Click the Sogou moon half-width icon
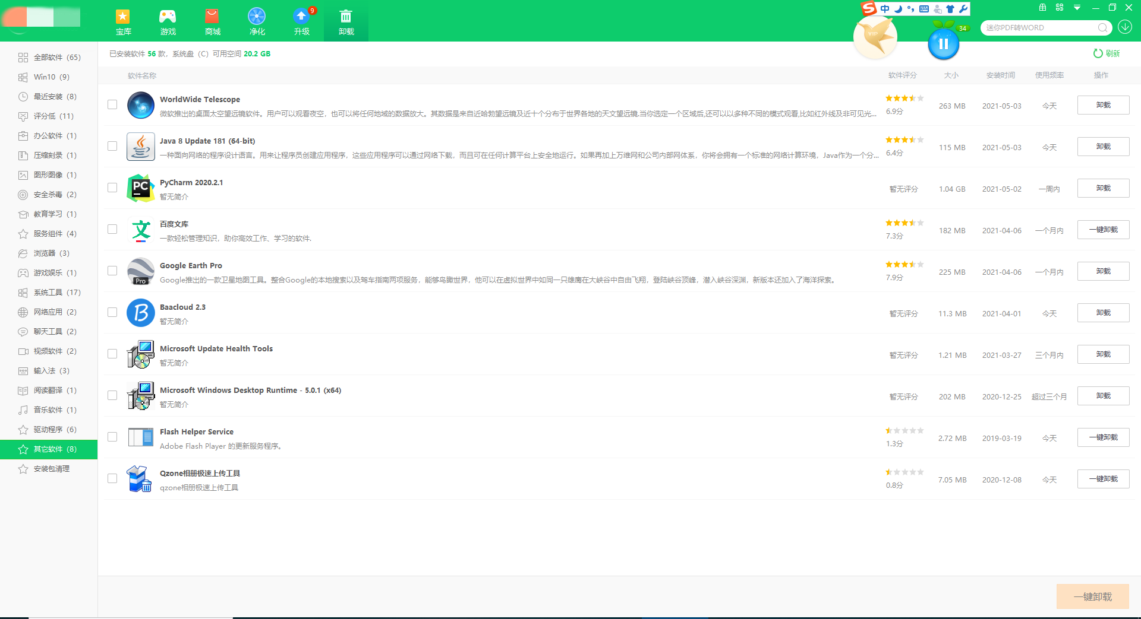The width and height of the screenshot is (1141, 619). point(898,9)
